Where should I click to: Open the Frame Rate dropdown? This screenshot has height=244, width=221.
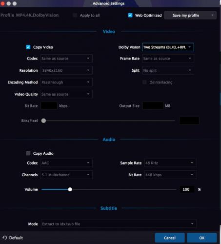(168, 59)
